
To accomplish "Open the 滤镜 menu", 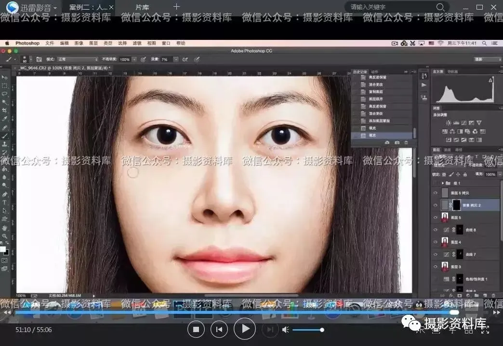I will [137, 43].
